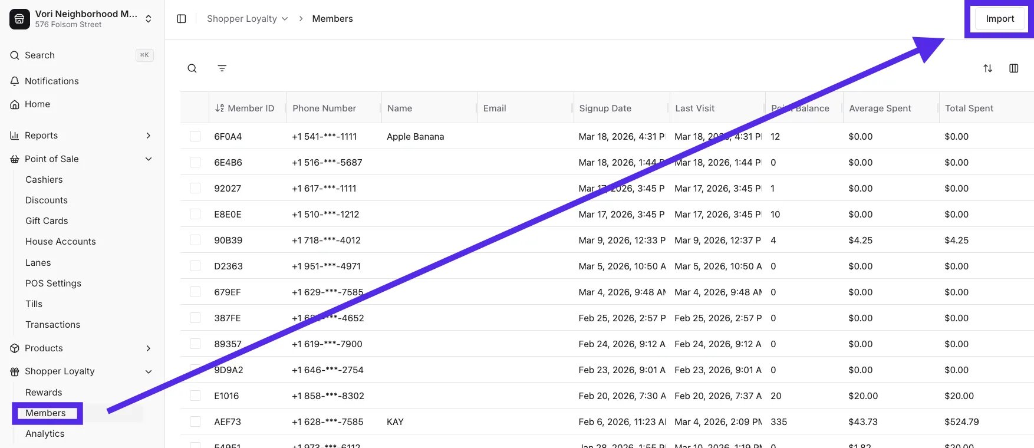This screenshot has width=1034, height=448.
Task: Click total spent $524.79
Action: [x=961, y=421]
